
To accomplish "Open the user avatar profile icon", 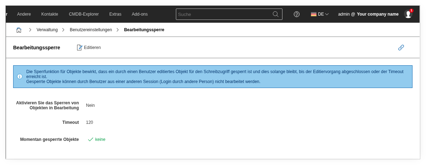I will pyautogui.click(x=408, y=14).
